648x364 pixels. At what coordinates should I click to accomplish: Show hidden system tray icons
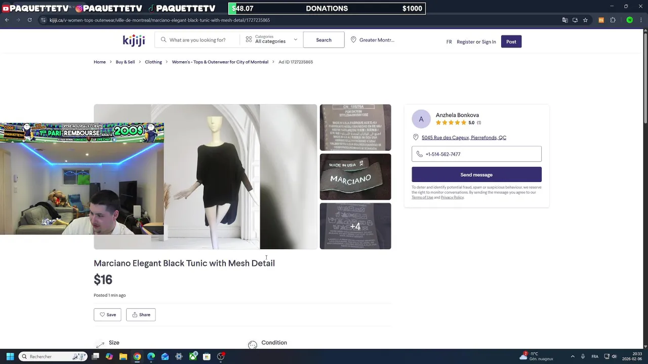tap(573, 356)
